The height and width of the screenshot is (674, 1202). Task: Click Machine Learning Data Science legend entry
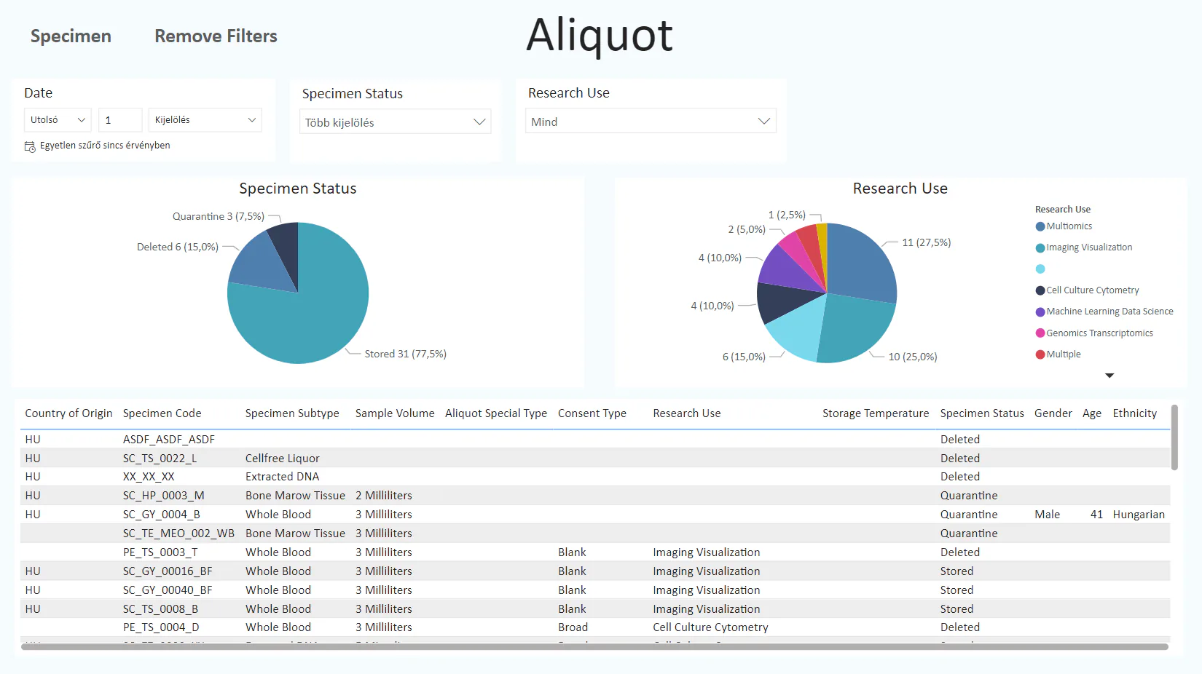pos(1104,312)
